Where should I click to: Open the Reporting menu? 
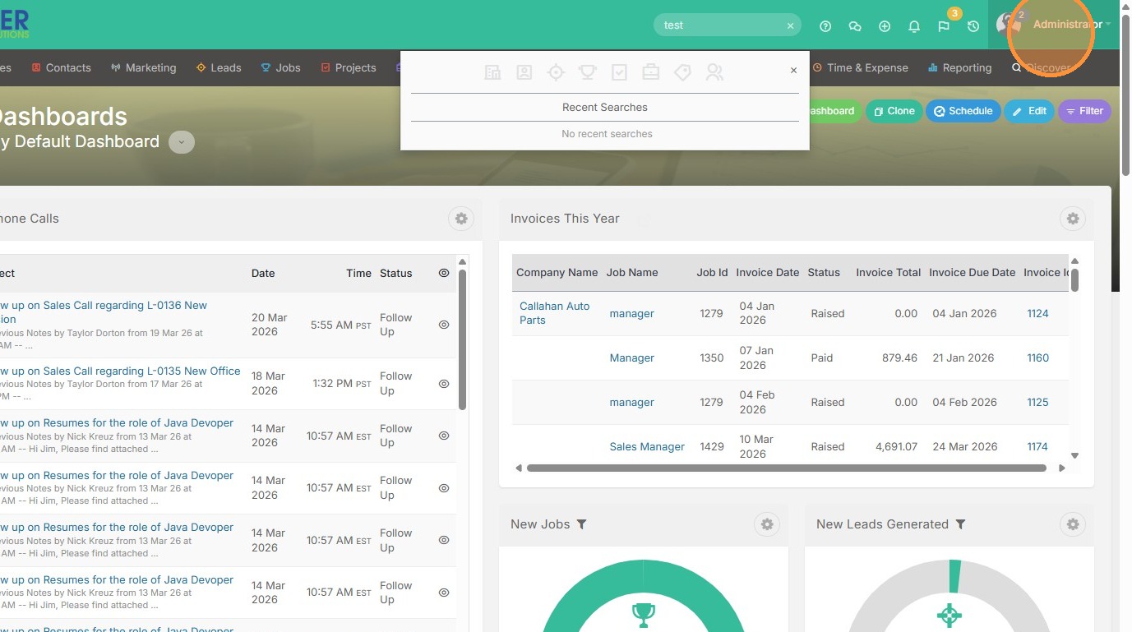[x=960, y=67]
